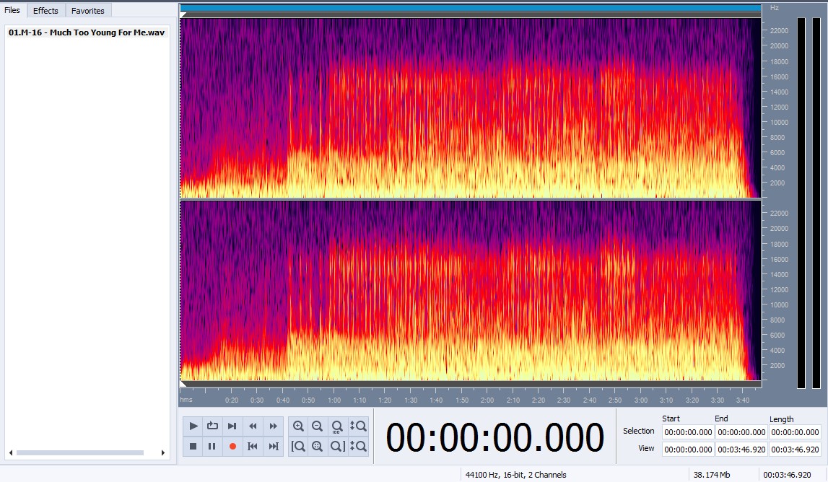Click the left level meter bar

801,203
